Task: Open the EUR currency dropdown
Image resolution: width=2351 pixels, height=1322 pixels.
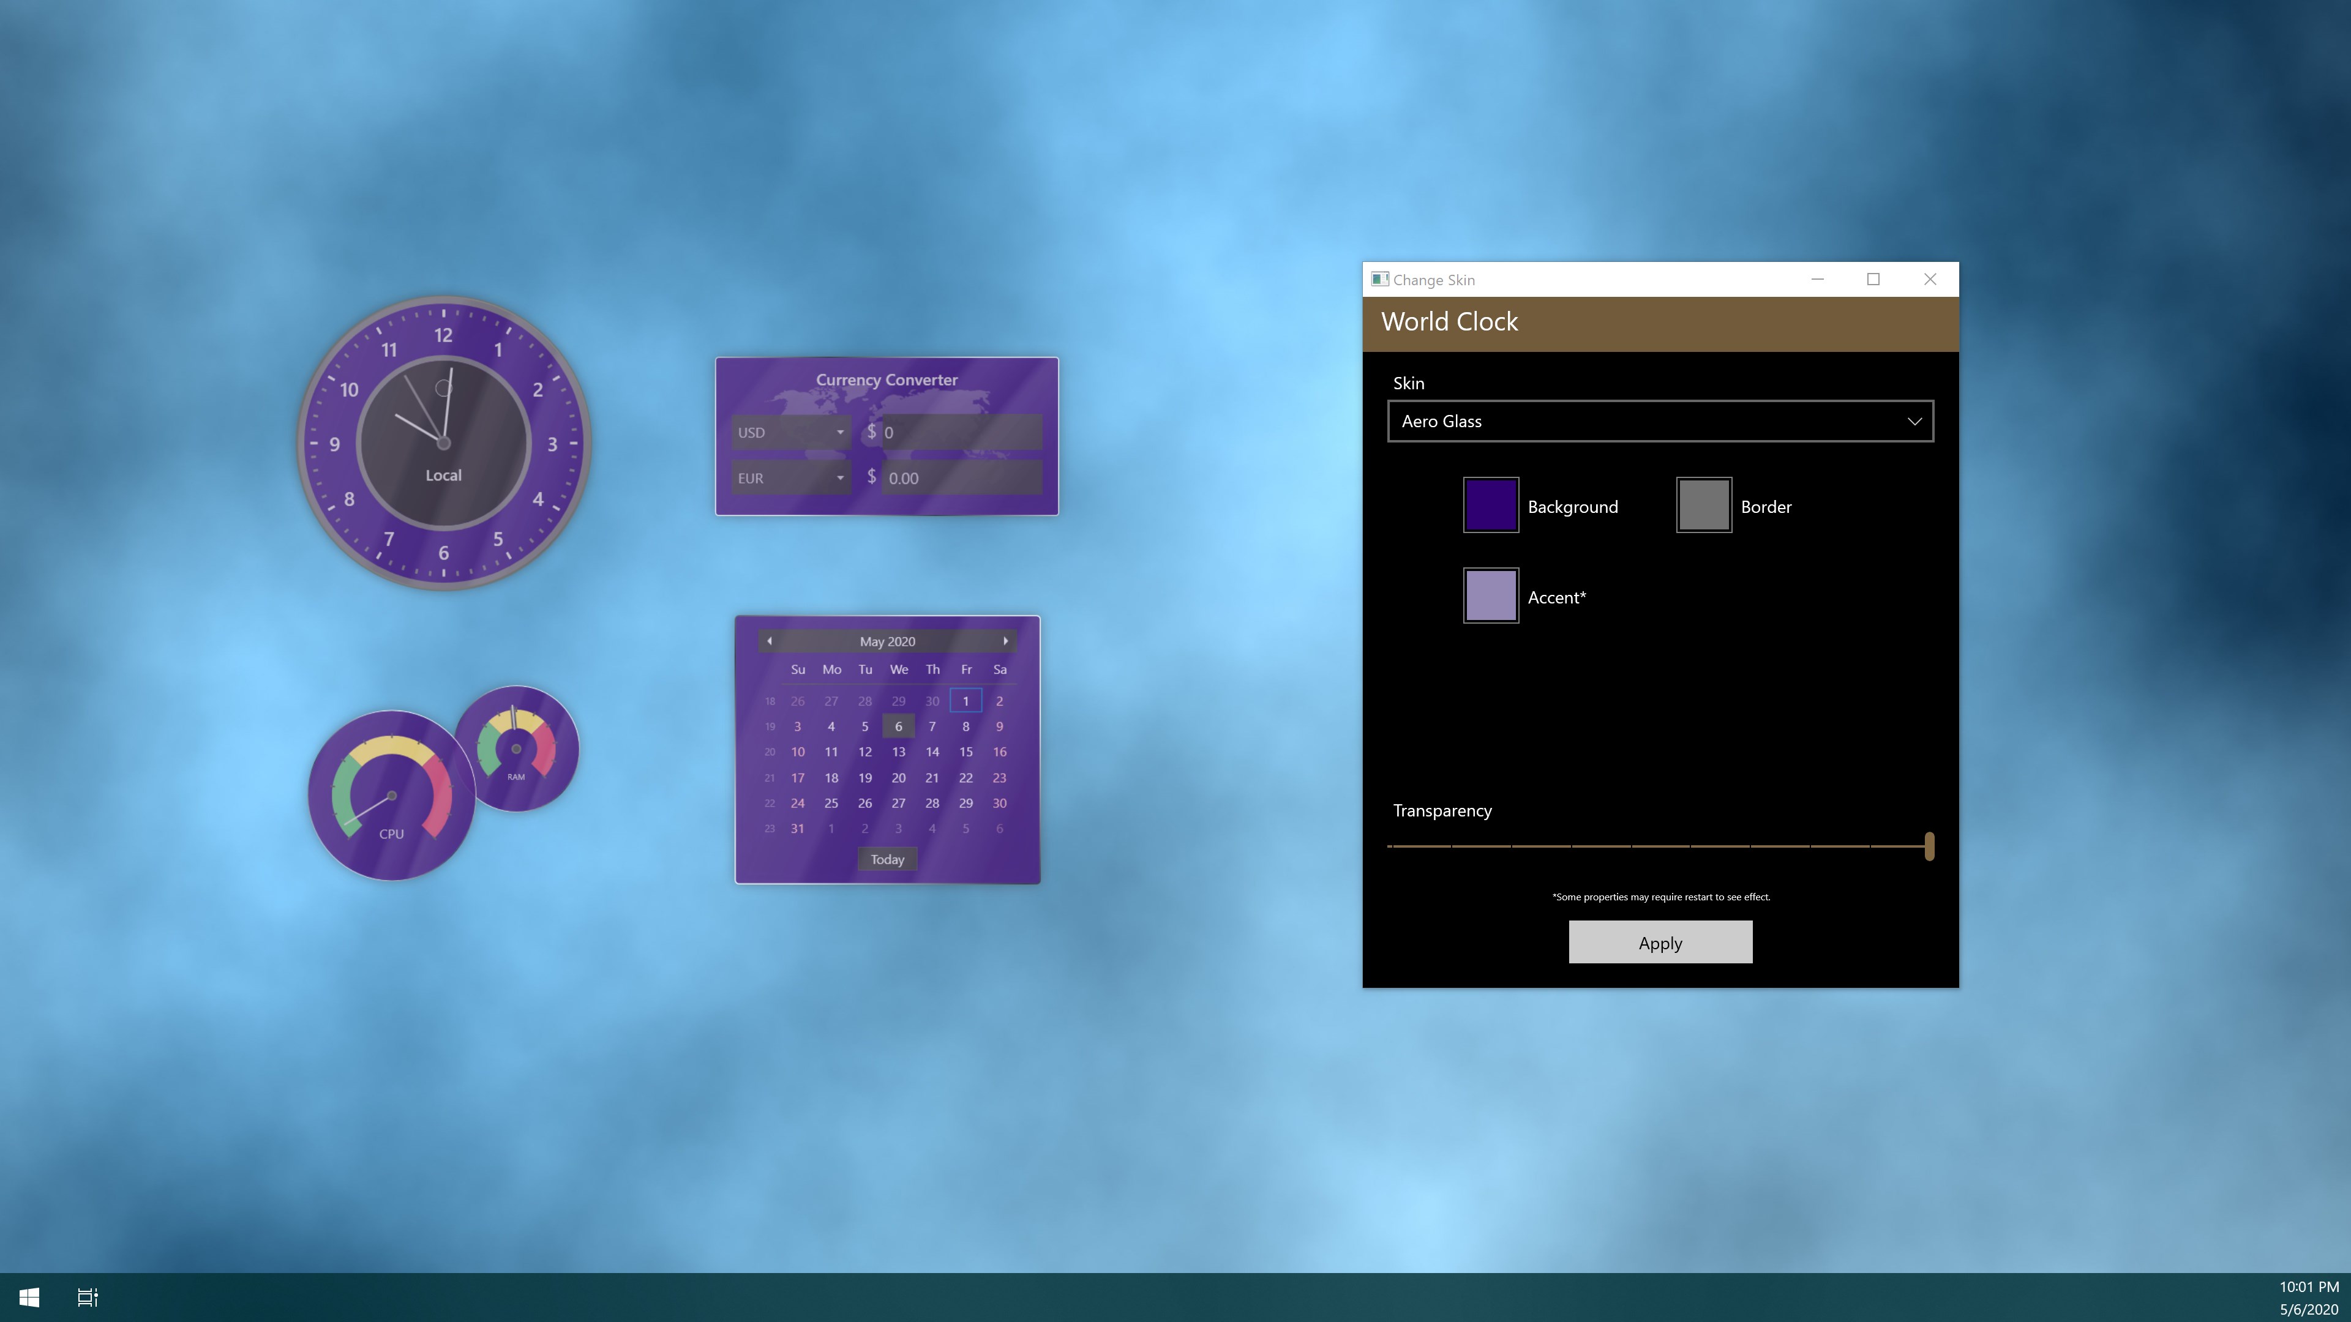Action: coord(790,477)
